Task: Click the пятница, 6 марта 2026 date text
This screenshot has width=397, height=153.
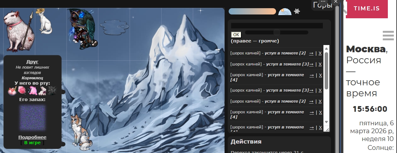Action: point(372,127)
